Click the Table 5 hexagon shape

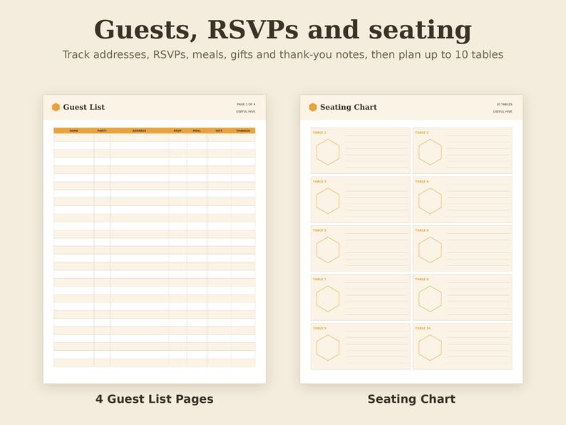click(x=328, y=250)
